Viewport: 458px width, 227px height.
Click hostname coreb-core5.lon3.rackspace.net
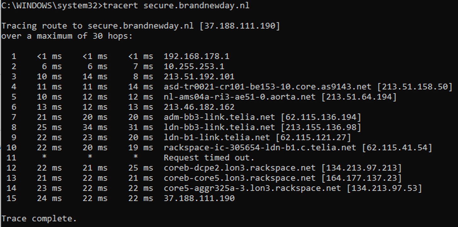pos(240,178)
